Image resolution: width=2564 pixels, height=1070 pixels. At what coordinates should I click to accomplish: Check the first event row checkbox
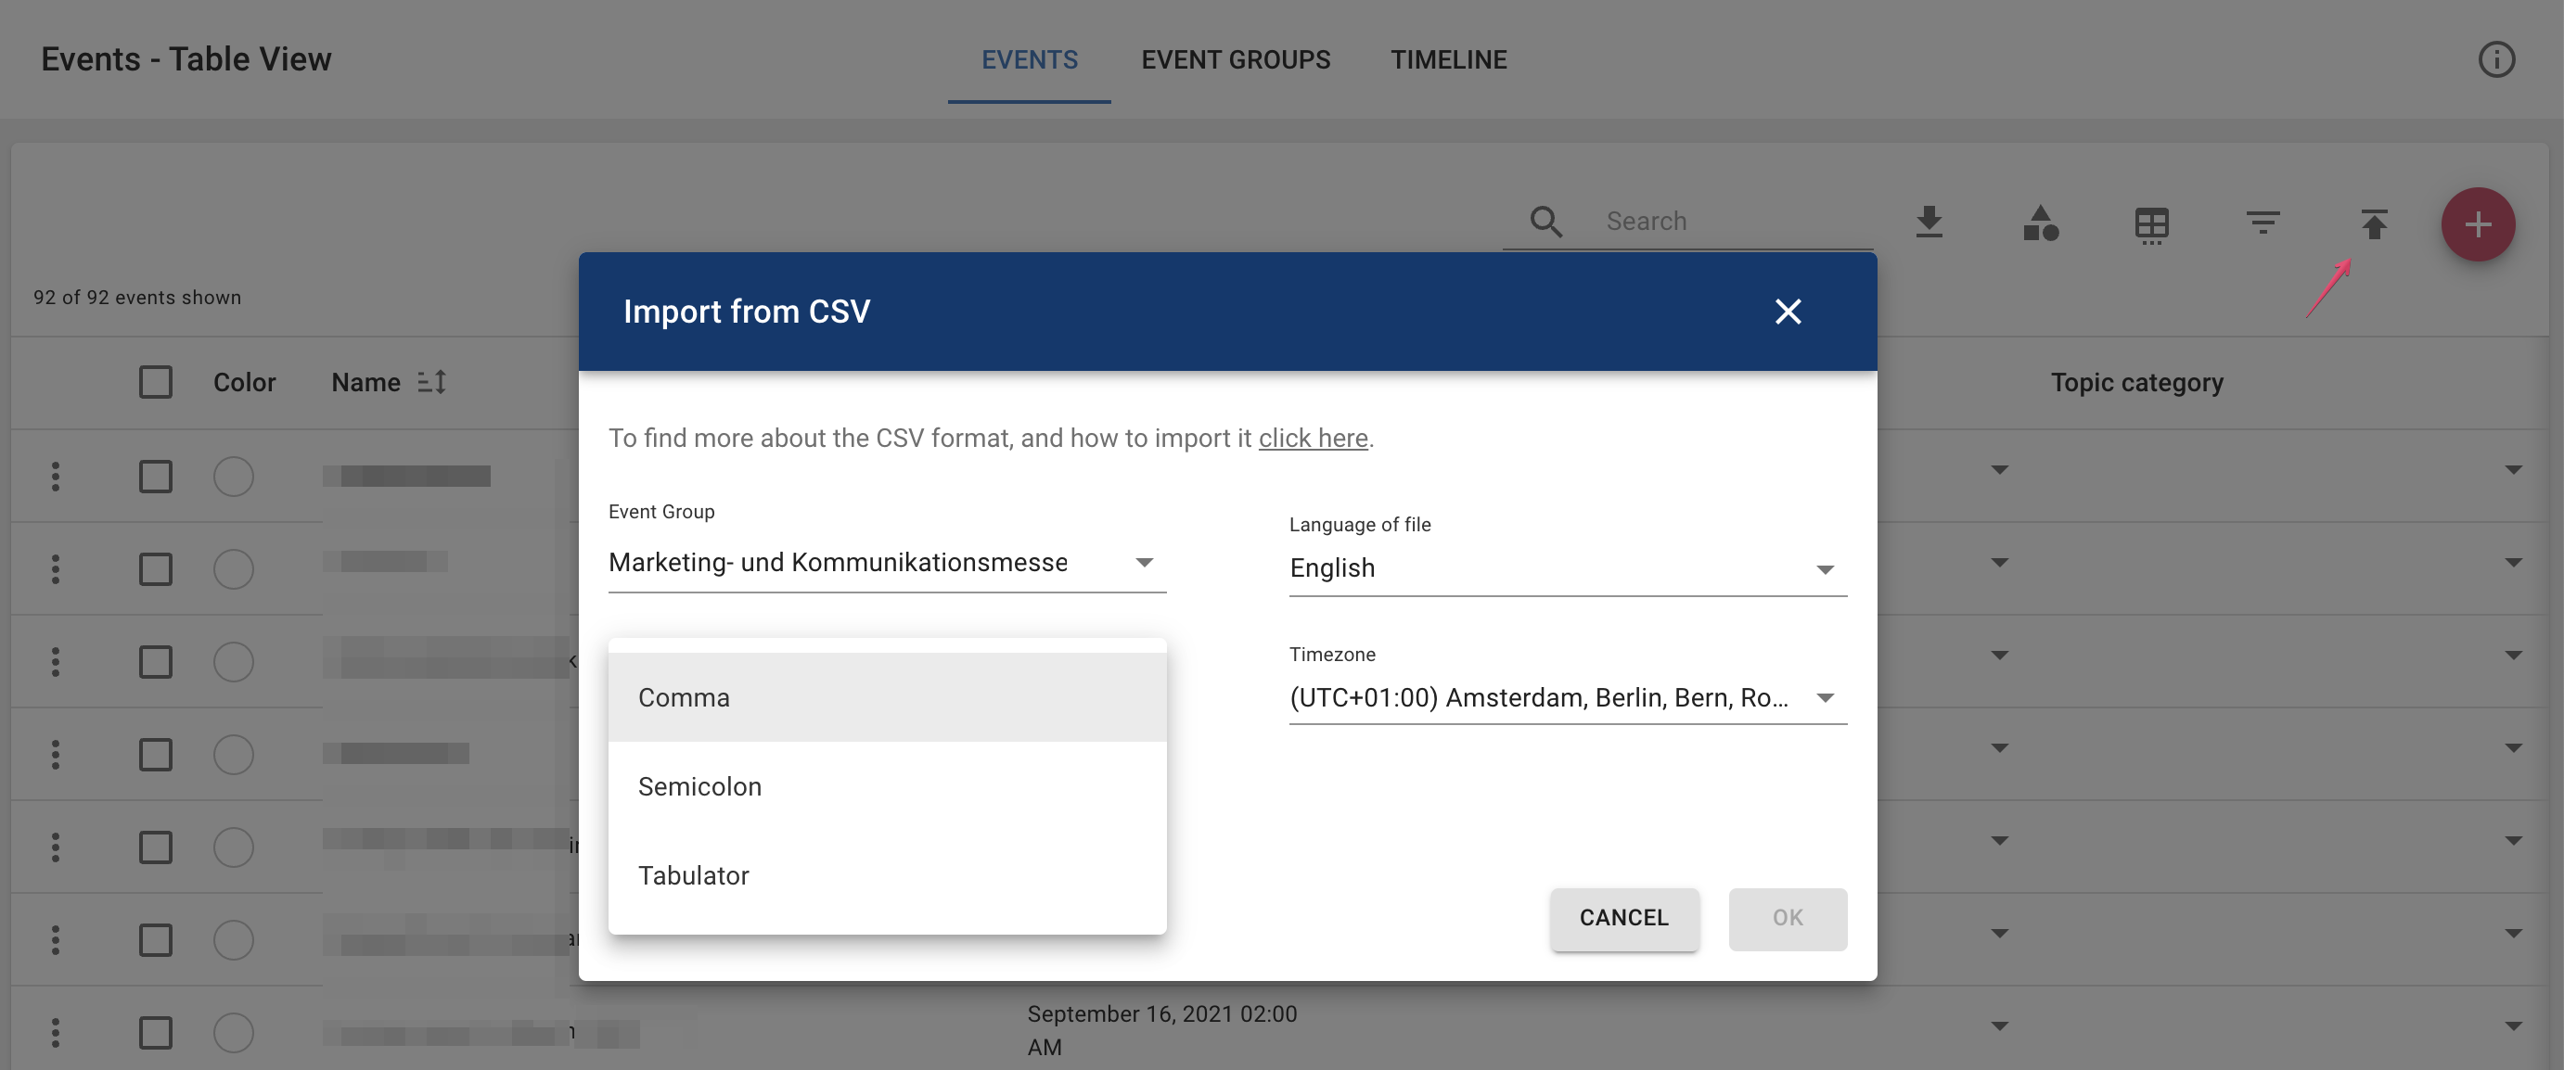[x=155, y=477]
